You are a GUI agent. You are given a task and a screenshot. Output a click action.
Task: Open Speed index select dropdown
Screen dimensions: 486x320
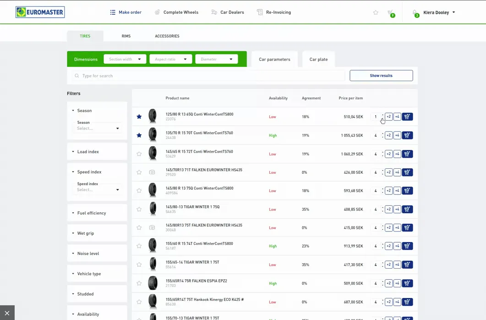(97, 190)
